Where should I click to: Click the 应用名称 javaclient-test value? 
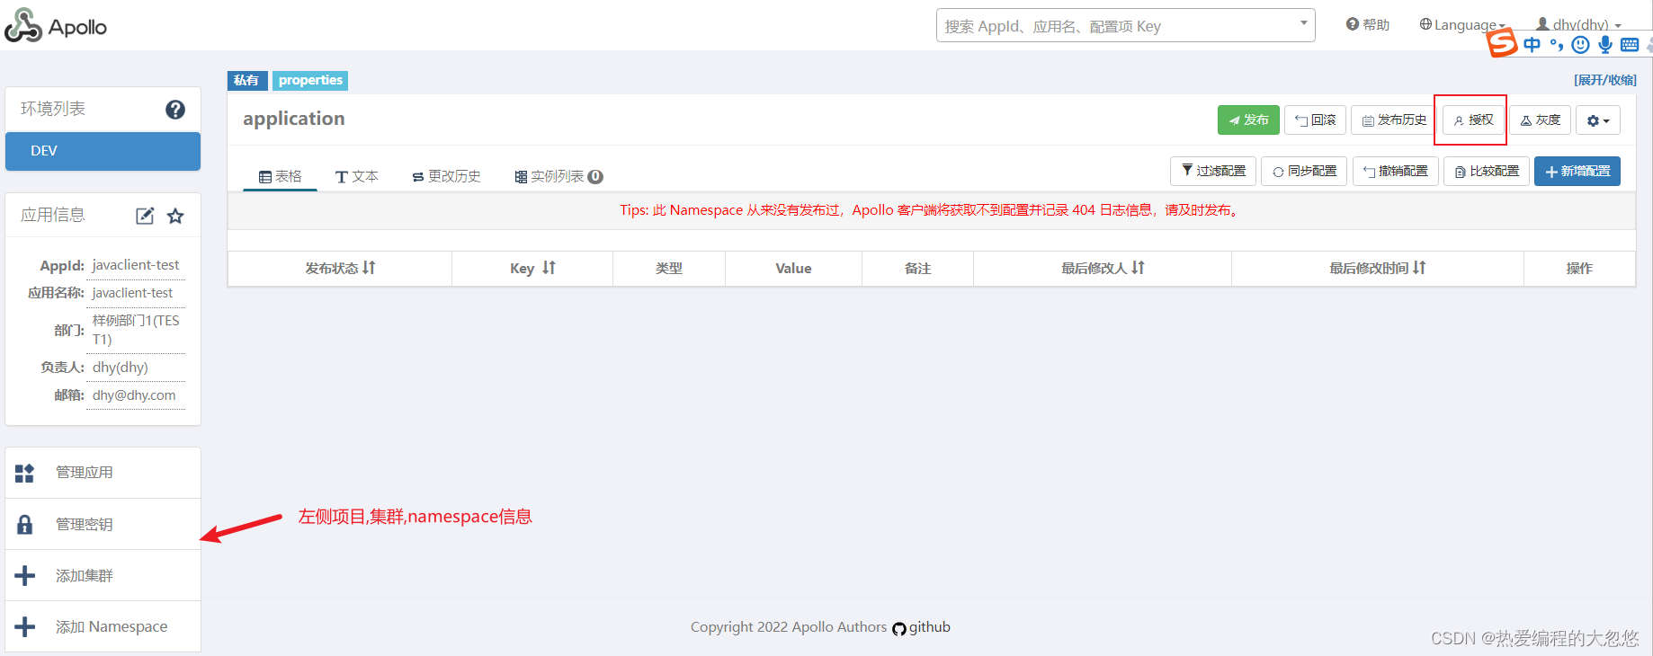coord(132,293)
